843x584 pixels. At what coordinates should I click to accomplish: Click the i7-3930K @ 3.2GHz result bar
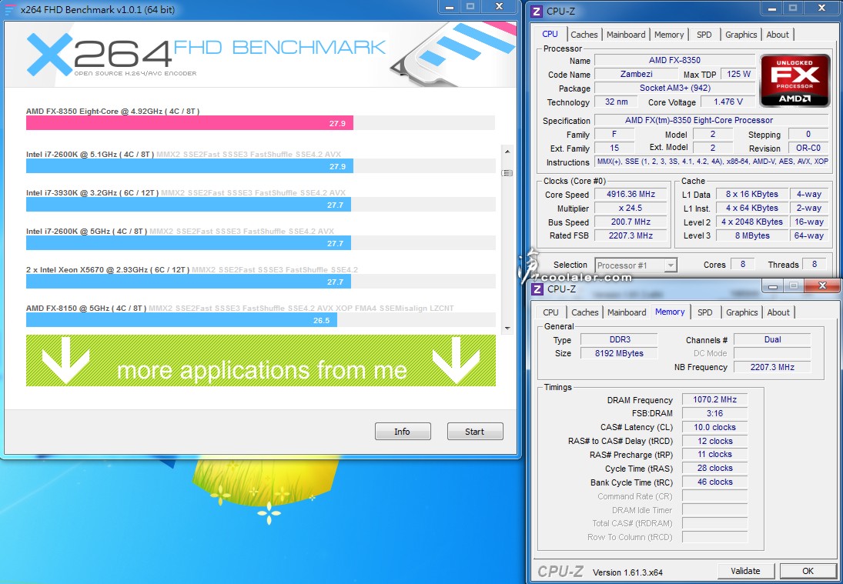pyautogui.click(x=189, y=204)
